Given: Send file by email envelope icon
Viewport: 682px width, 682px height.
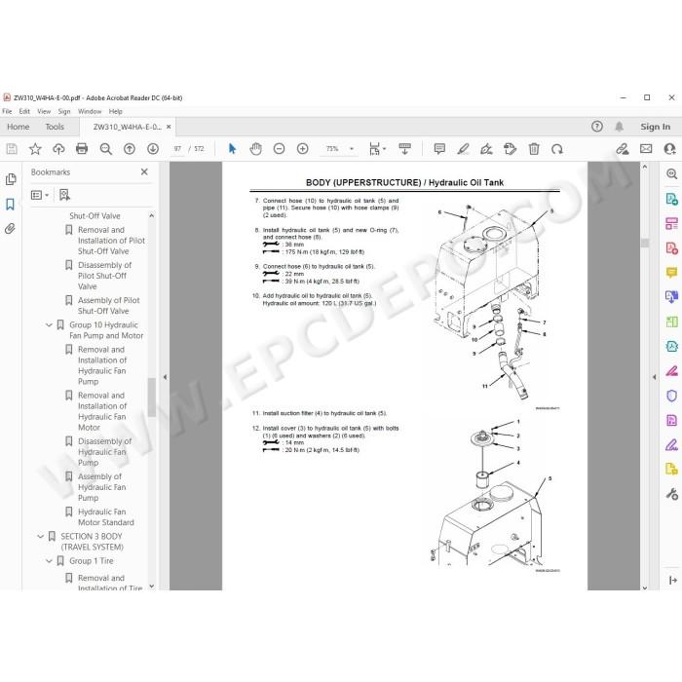Looking at the screenshot, I should [x=646, y=149].
